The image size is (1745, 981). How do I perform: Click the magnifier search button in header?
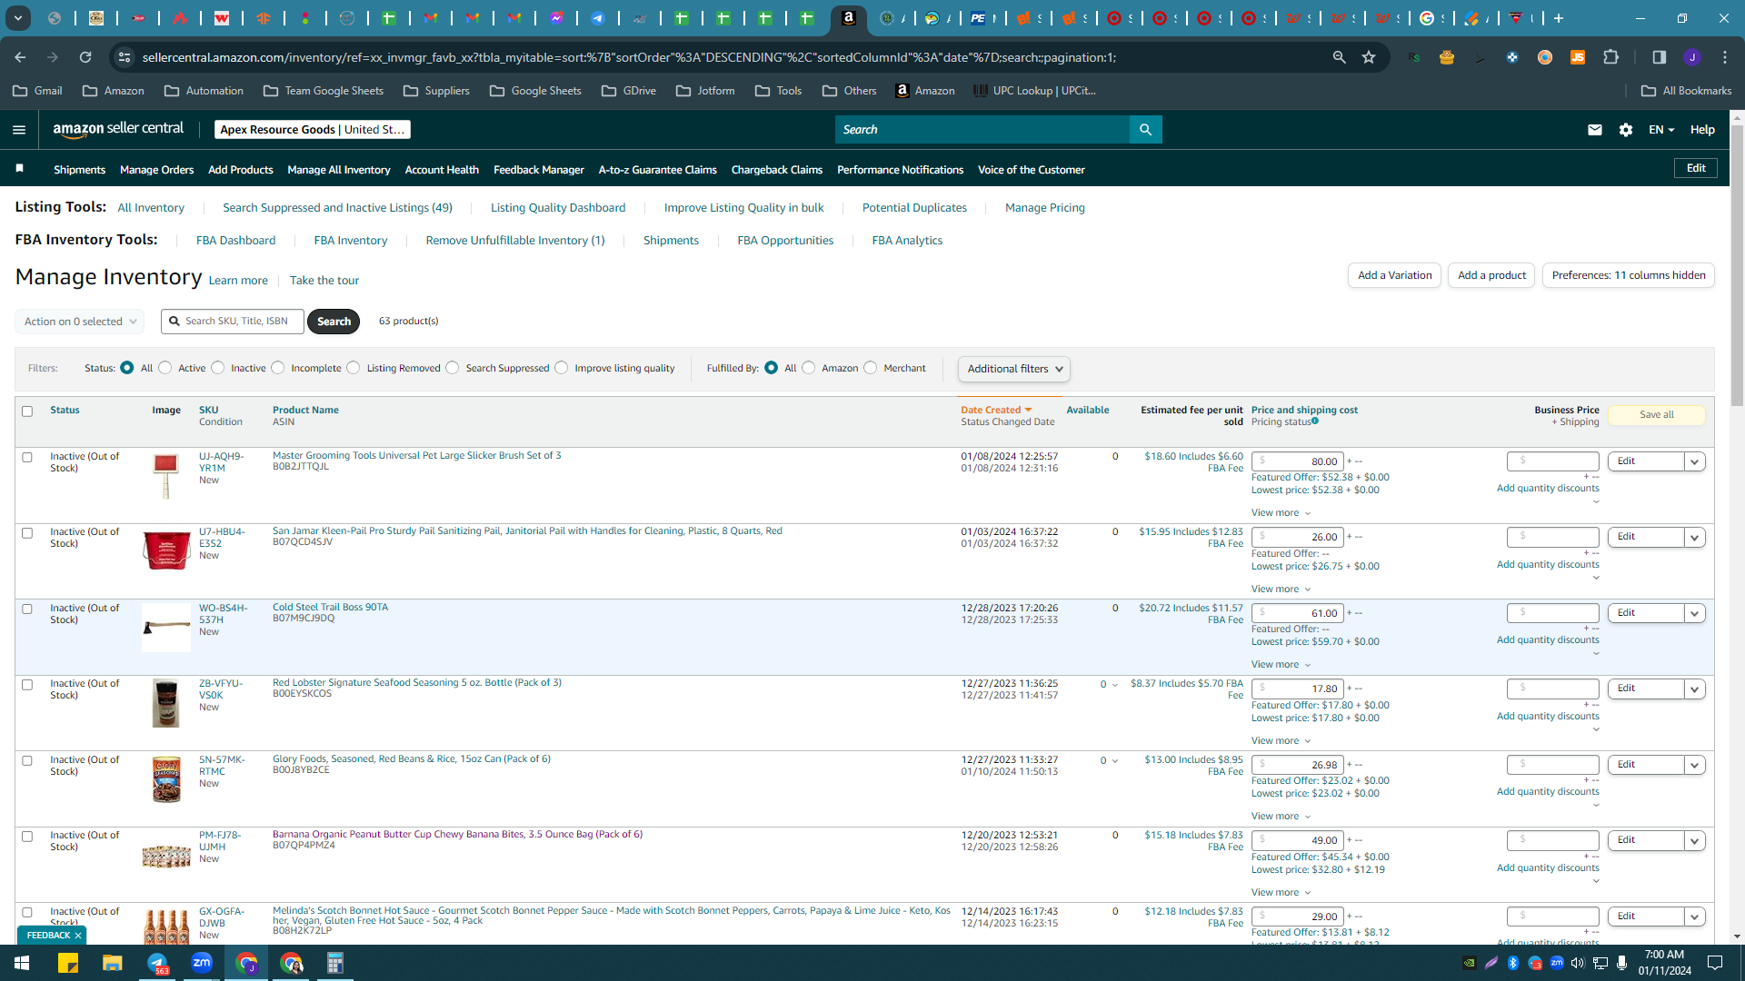tap(1145, 130)
